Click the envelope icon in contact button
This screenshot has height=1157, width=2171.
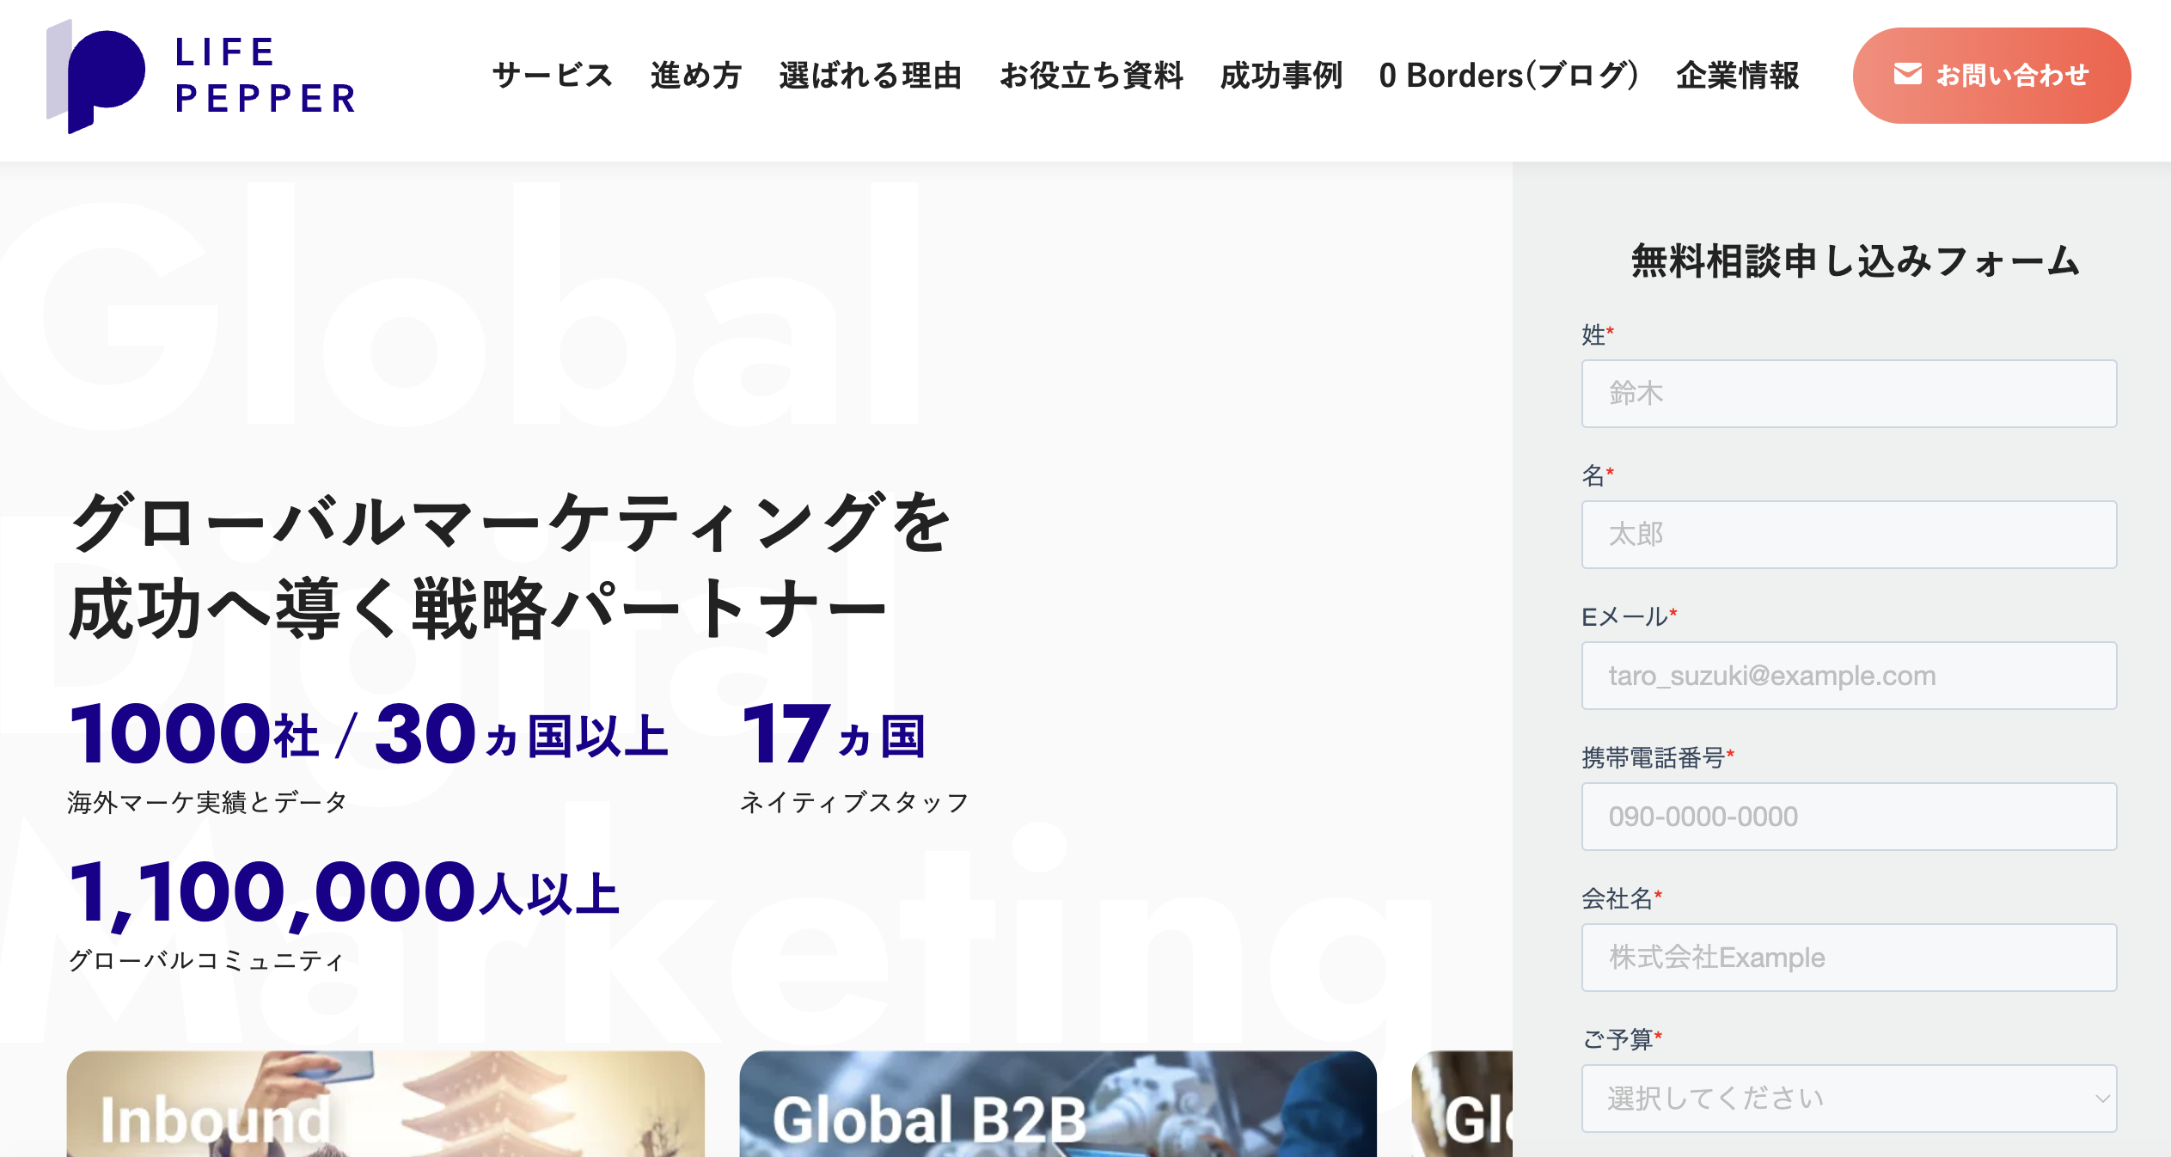[x=1907, y=75]
